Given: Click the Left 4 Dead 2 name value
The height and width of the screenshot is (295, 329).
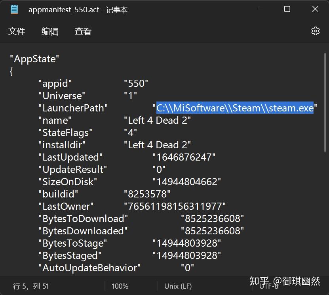Looking at the screenshot, I should click(157, 120).
